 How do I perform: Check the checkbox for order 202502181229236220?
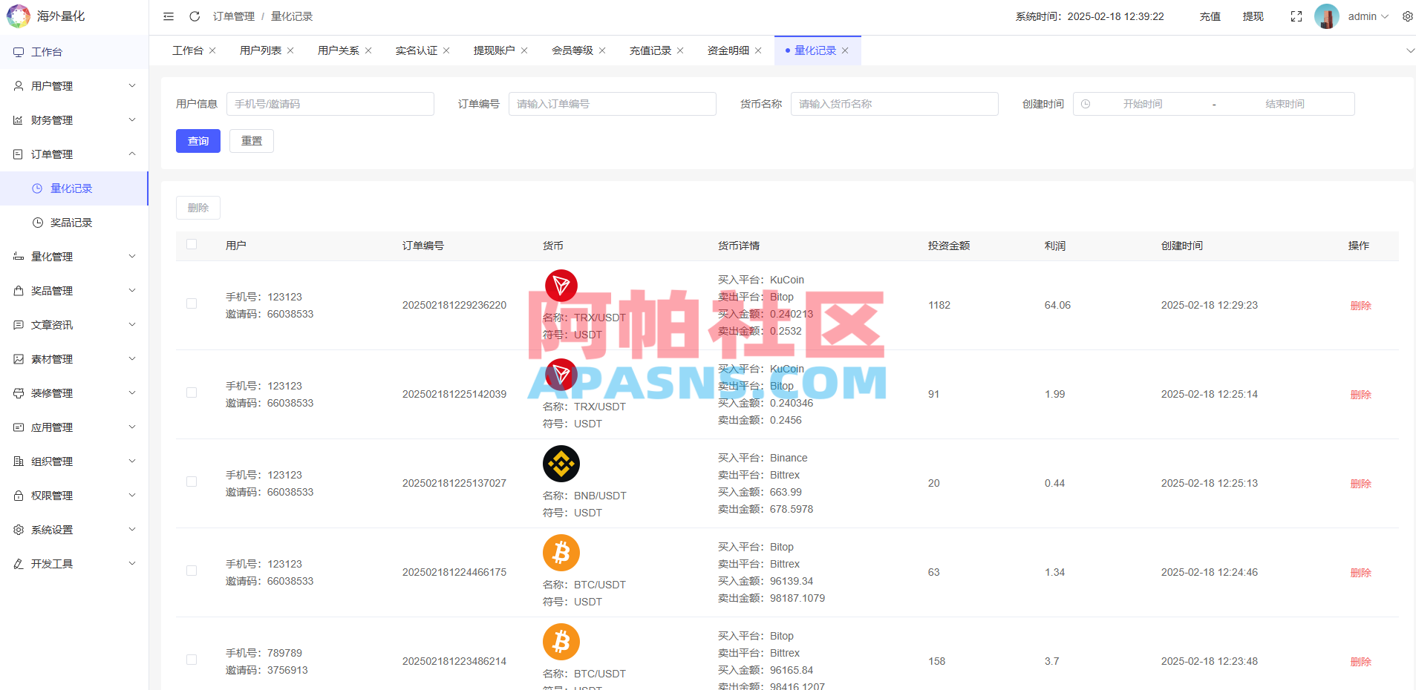192,303
